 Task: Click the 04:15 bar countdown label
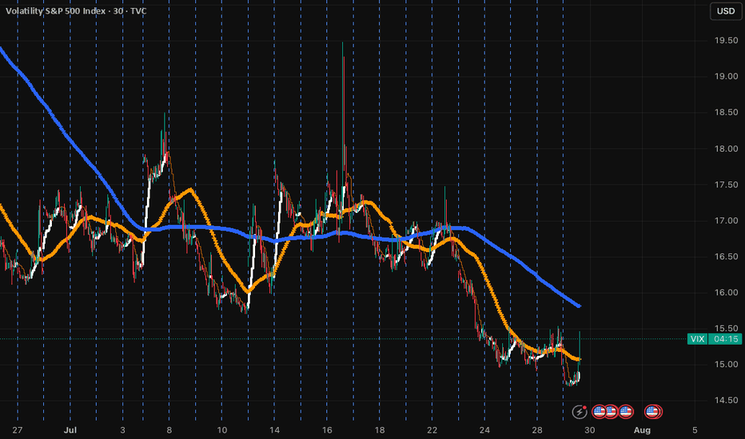[x=725, y=339]
